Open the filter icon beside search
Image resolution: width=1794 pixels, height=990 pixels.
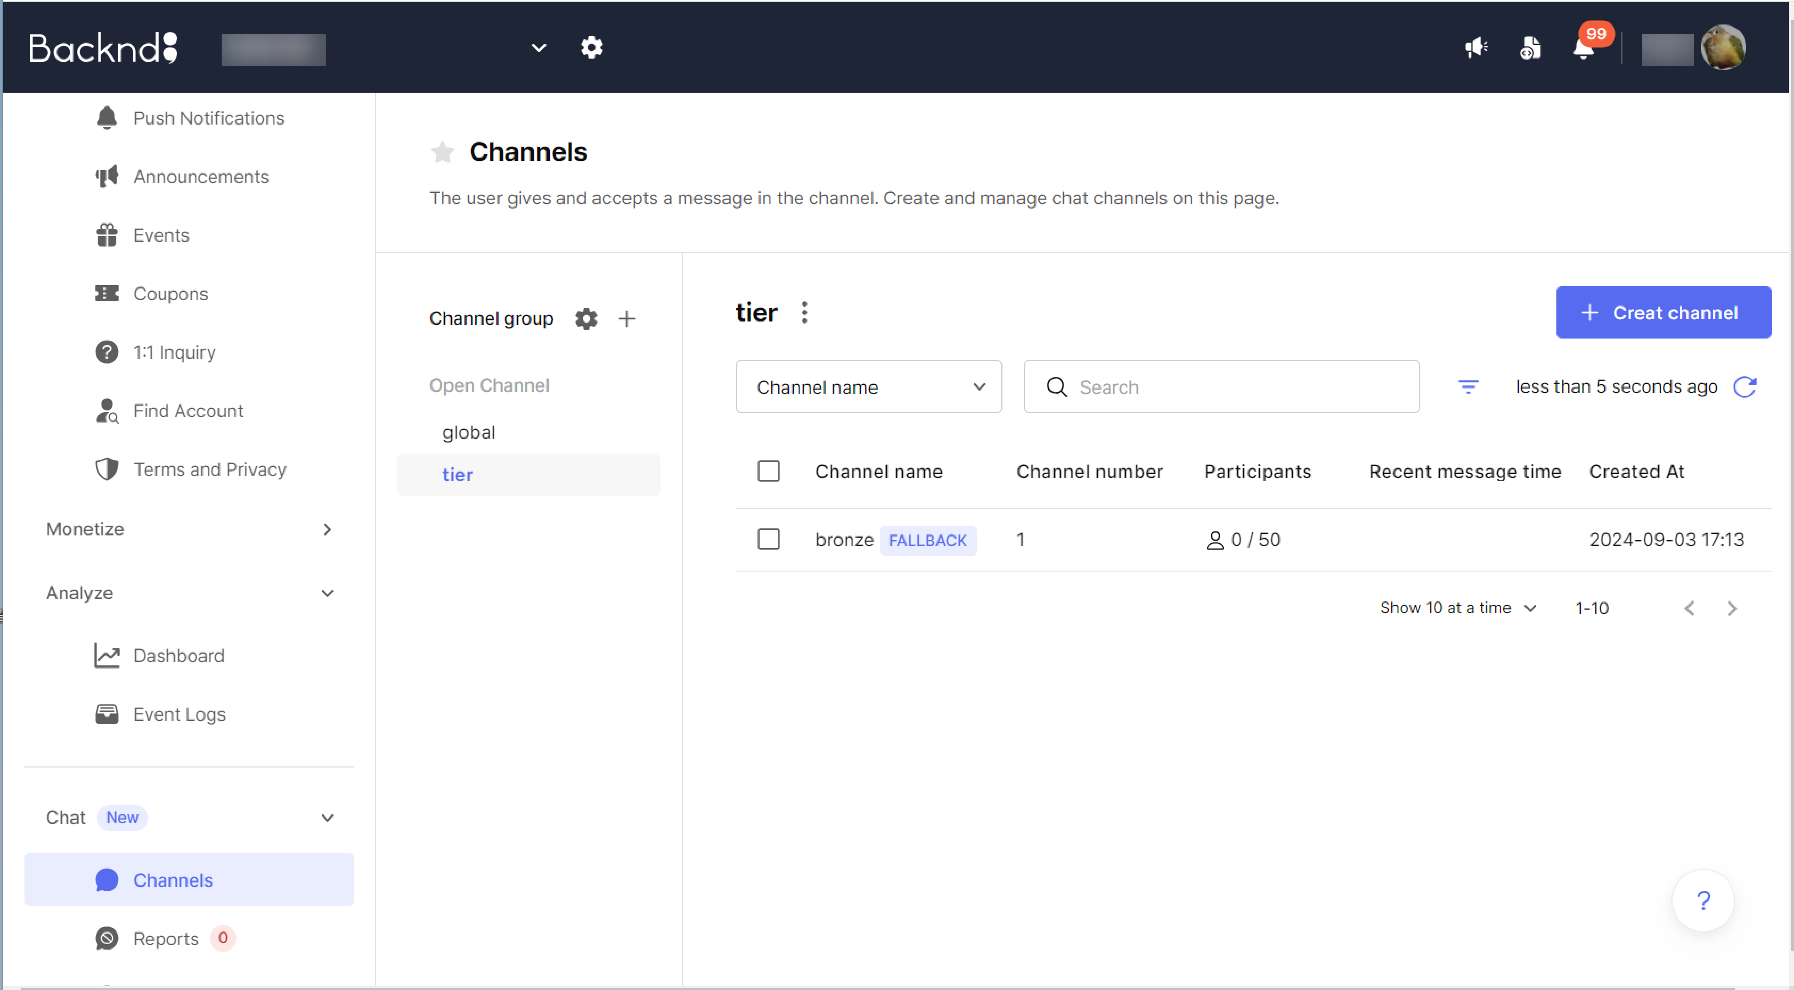(x=1468, y=387)
